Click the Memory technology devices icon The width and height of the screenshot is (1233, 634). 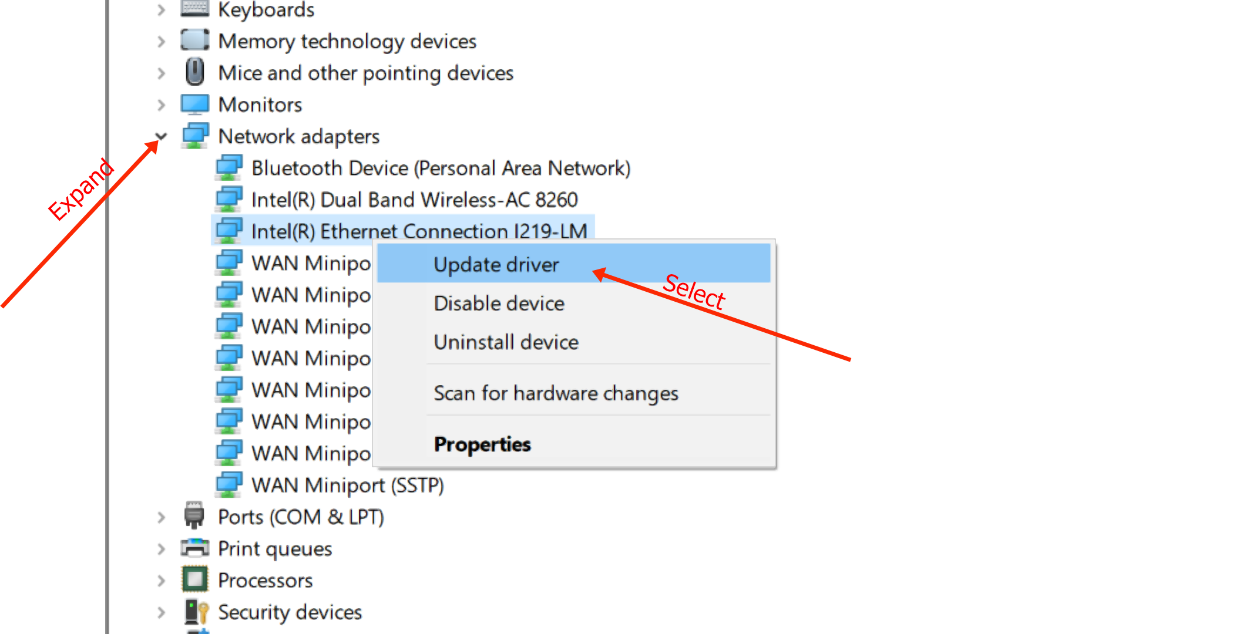tap(194, 41)
